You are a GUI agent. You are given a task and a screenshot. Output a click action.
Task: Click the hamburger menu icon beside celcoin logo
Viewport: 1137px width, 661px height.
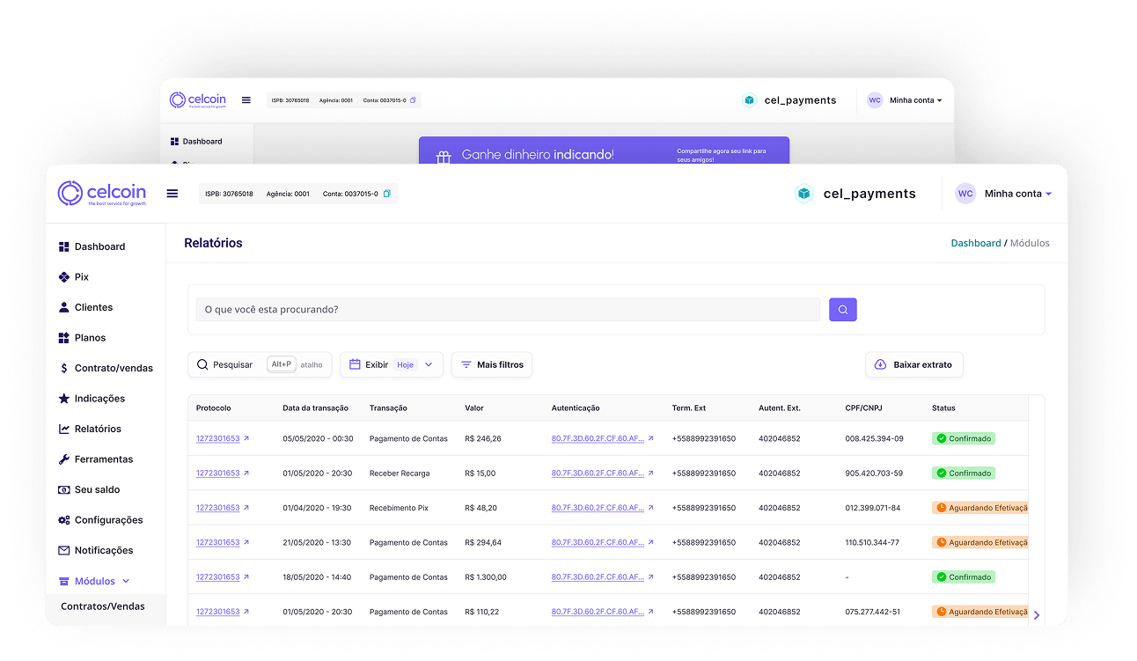172,194
